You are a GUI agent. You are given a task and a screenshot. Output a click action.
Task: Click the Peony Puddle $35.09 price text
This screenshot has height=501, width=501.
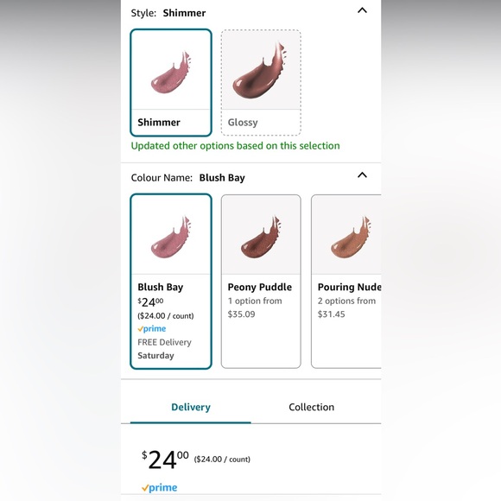tap(242, 314)
